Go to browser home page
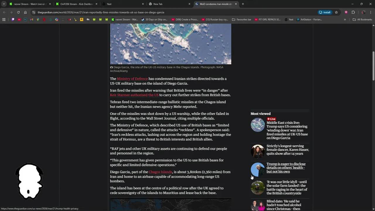Screen dimensions: 375x211 pos(25,12)
